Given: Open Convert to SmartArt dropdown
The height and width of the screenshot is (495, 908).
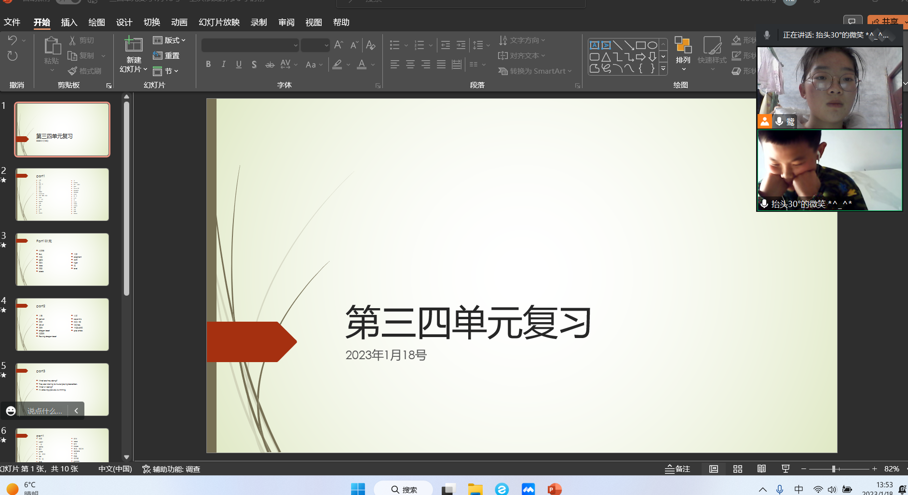Looking at the screenshot, I should pyautogui.click(x=535, y=71).
